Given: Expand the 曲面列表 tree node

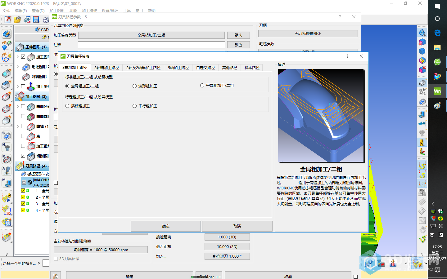Looking at the screenshot, I should click(x=18, y=106).
